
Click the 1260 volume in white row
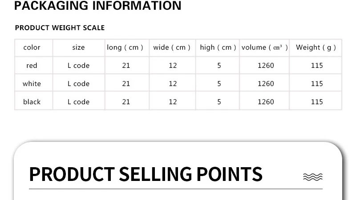pyautogui.click(x=266, y=84)
